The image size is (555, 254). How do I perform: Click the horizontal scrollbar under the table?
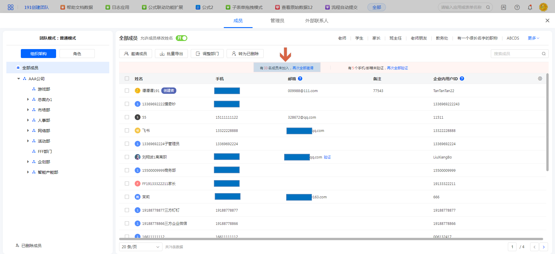point(331,239)
